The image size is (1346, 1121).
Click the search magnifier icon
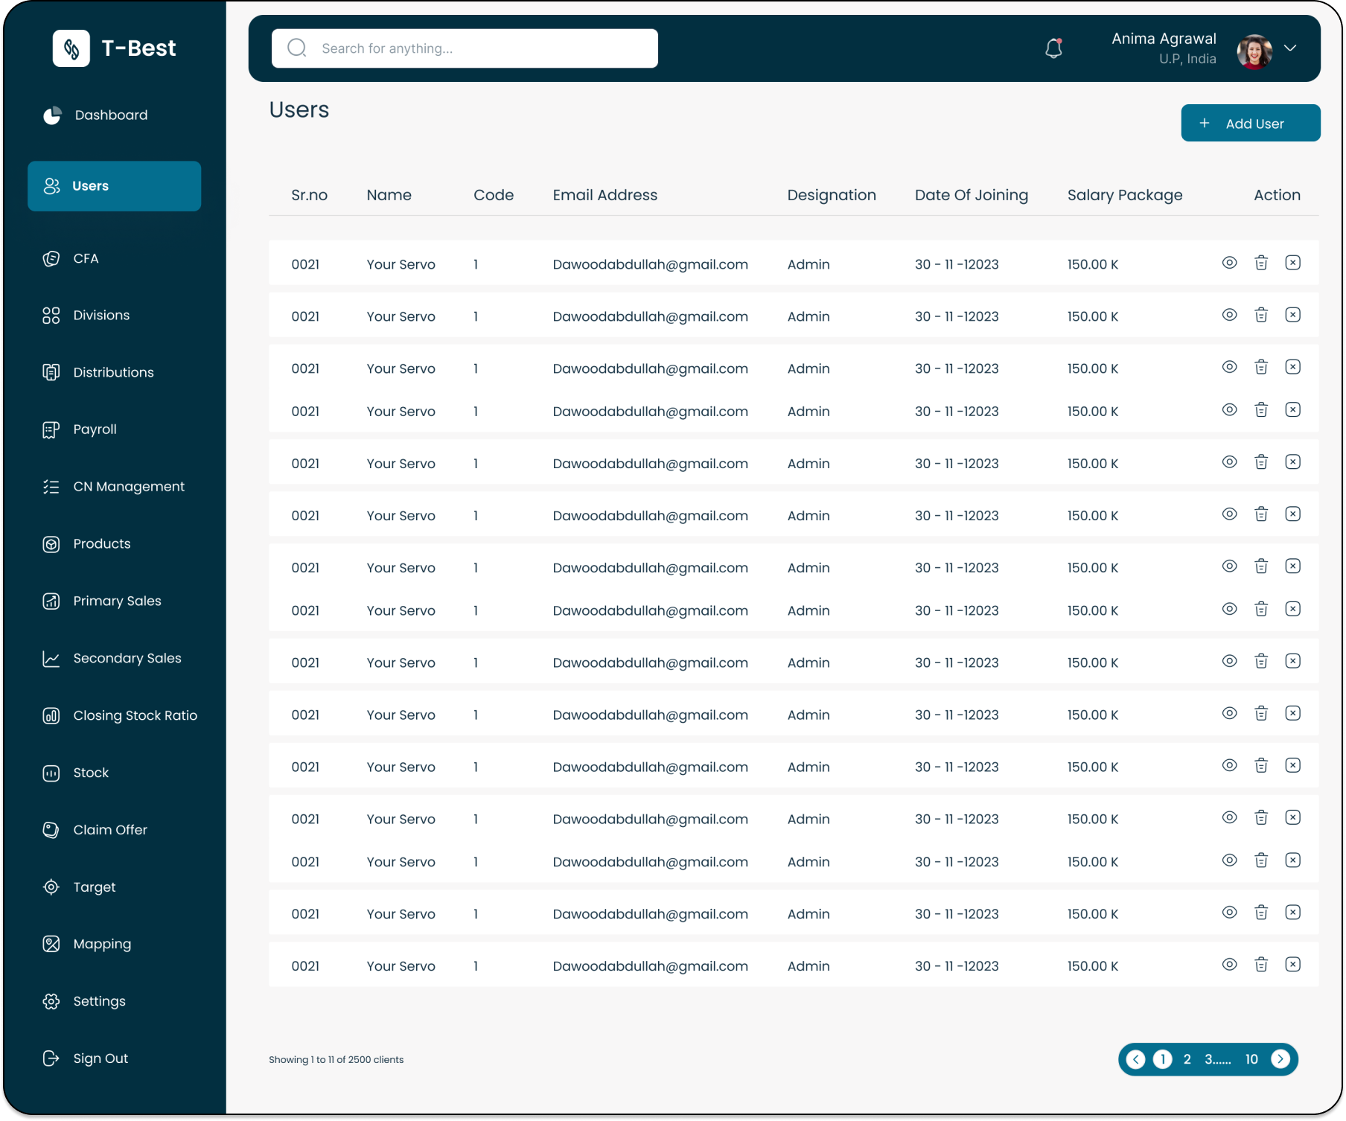[x=297, y=48]
